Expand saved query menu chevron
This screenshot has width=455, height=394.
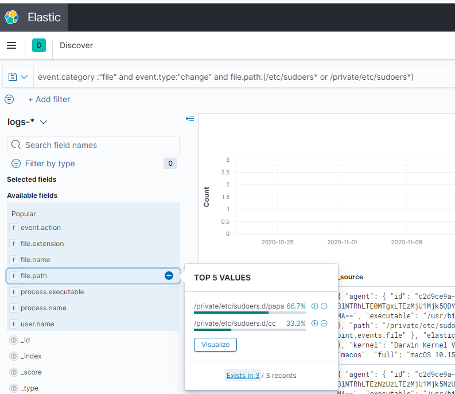(24, 77)
